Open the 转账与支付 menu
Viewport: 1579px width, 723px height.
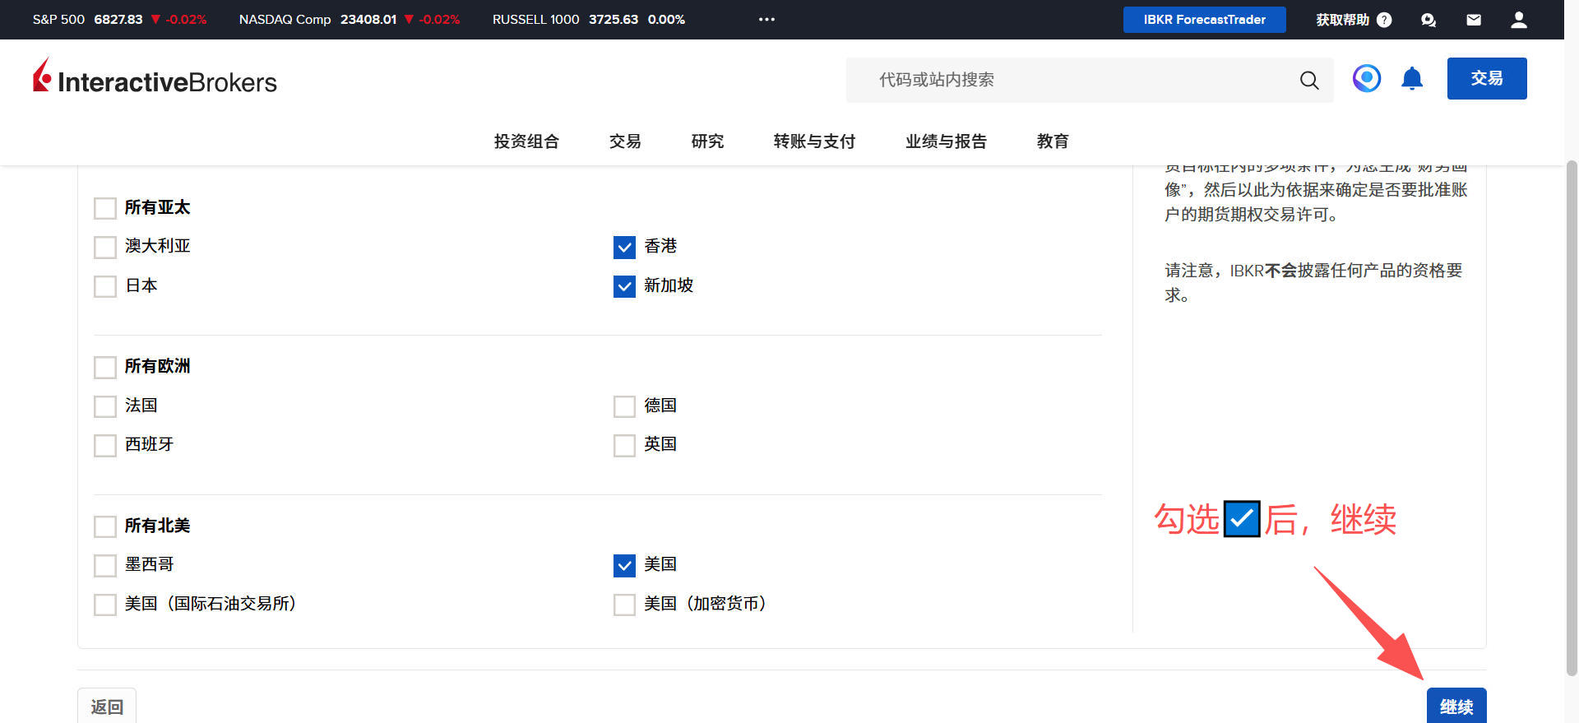click(x=814, y=141)
